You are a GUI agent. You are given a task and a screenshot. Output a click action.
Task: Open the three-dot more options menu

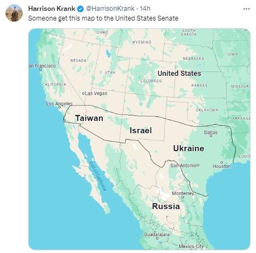click(246, 9)
